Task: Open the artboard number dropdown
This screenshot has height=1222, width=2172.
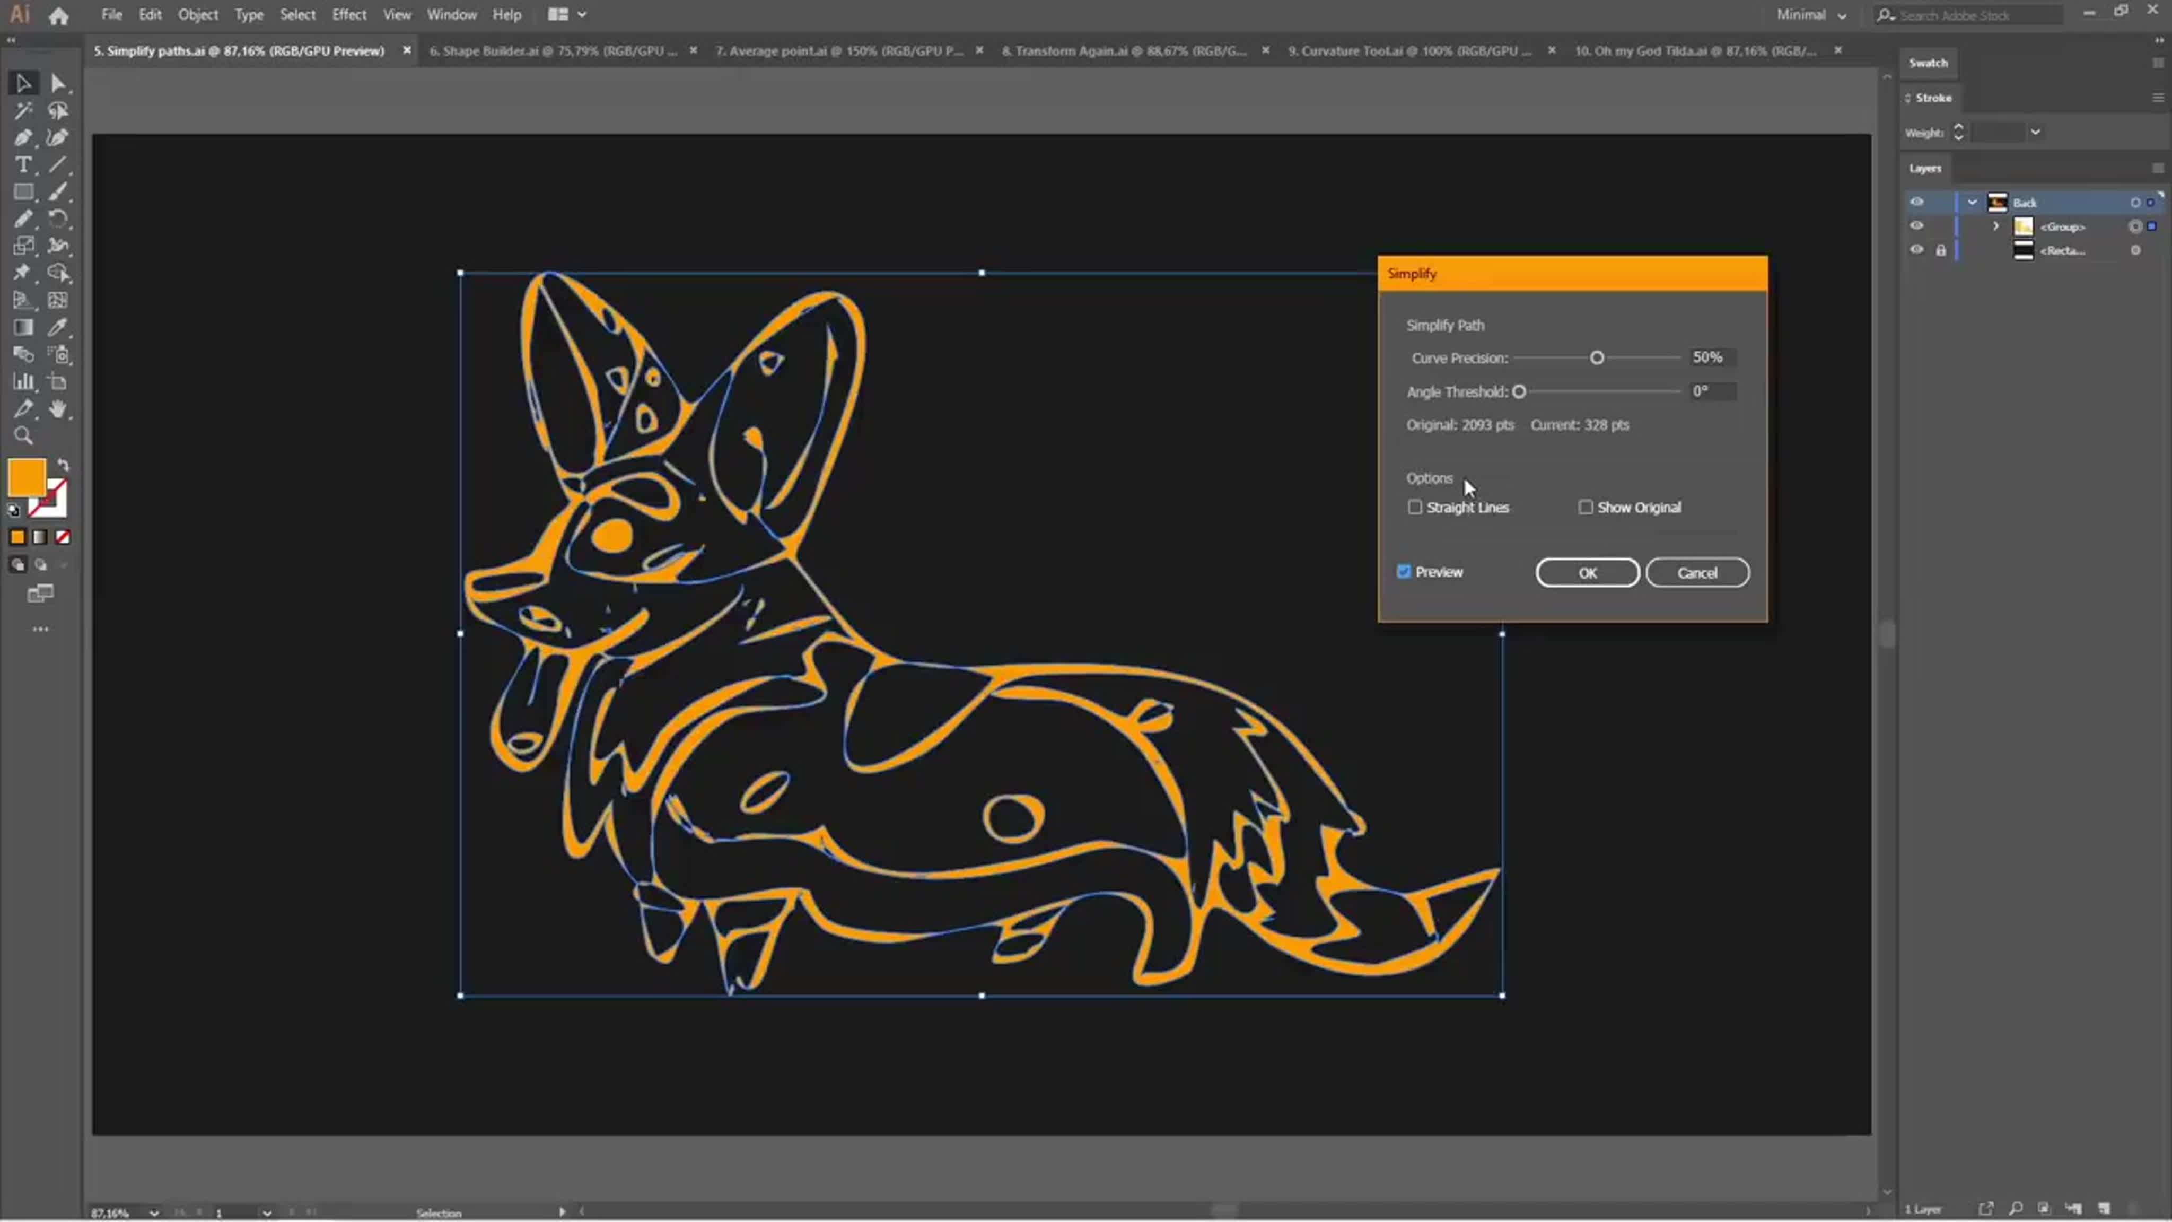Action: coord(266,1213)
